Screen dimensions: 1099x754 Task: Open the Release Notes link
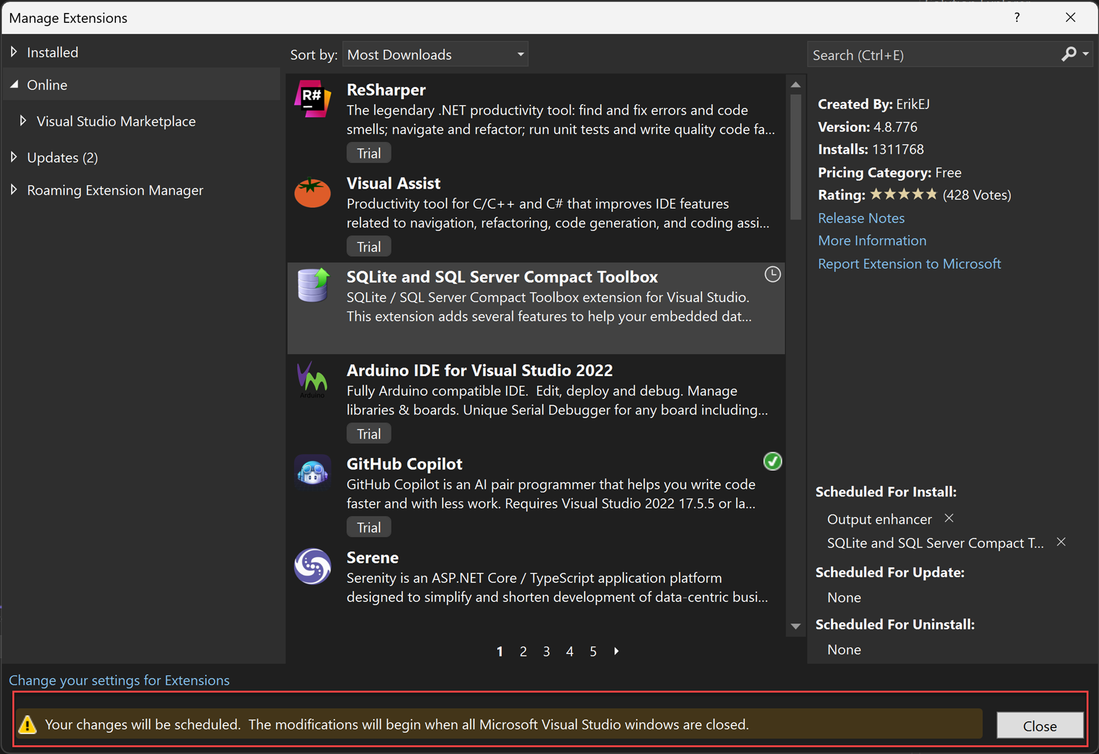click(x=861, y=218)
